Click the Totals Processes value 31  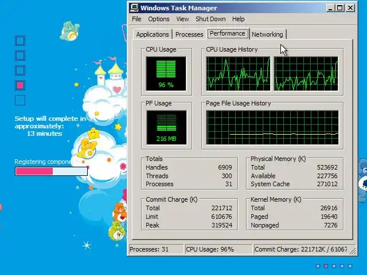[229, 184]
